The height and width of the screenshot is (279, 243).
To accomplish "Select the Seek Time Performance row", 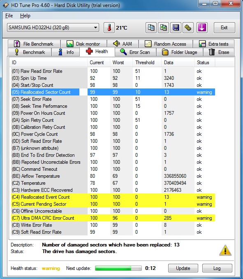I will [113, 106].
